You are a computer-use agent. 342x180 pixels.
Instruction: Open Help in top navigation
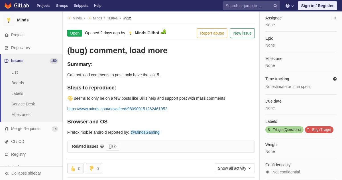pyautogui.click(x=98, y=6)
